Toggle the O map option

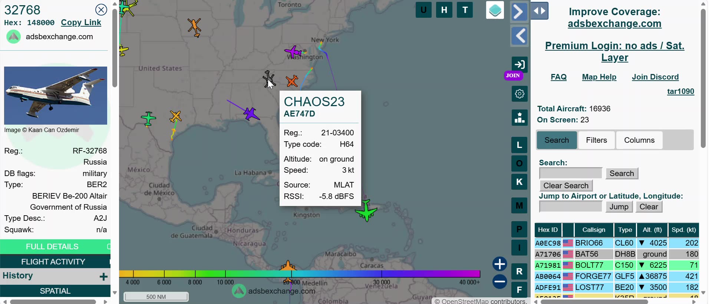pos(520,163)
